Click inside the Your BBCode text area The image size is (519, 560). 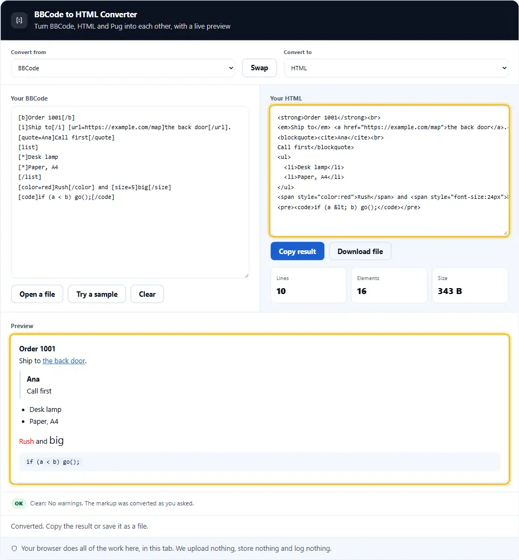pos(130,192)
